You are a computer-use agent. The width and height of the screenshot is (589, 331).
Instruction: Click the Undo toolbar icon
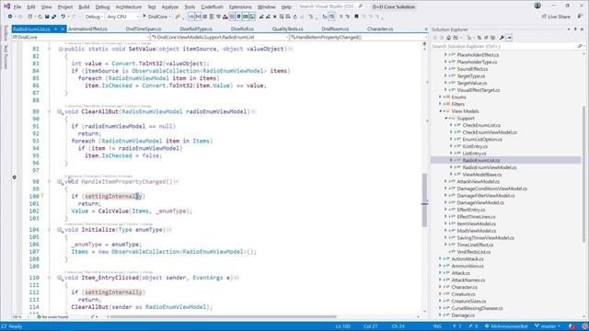click(64, 17)
